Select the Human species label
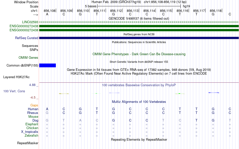This screenshot has height=149, width=239. click(33, 109)
